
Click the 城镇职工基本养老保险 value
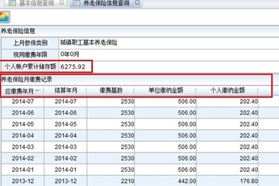pyautogui.click(x=89, y=43)
